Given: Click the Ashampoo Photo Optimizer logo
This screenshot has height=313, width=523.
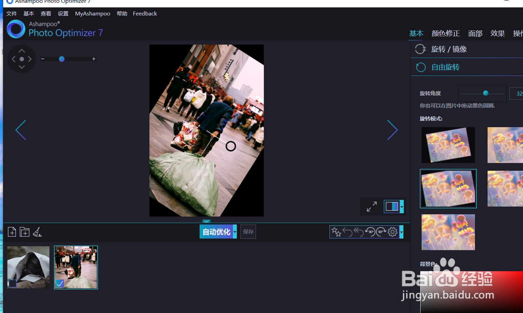Looking at the screenshot, I should coord(55,29).
